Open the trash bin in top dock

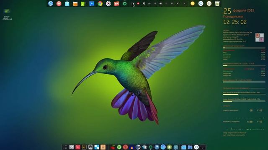point(217,4)
